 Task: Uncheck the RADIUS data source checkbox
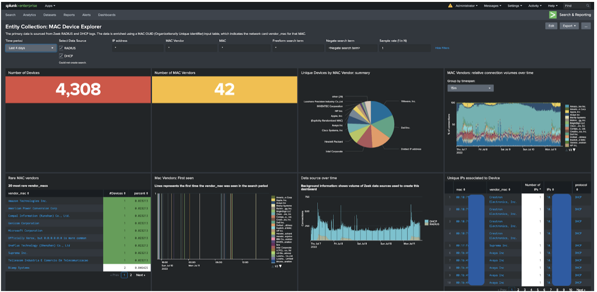[61, 48]
